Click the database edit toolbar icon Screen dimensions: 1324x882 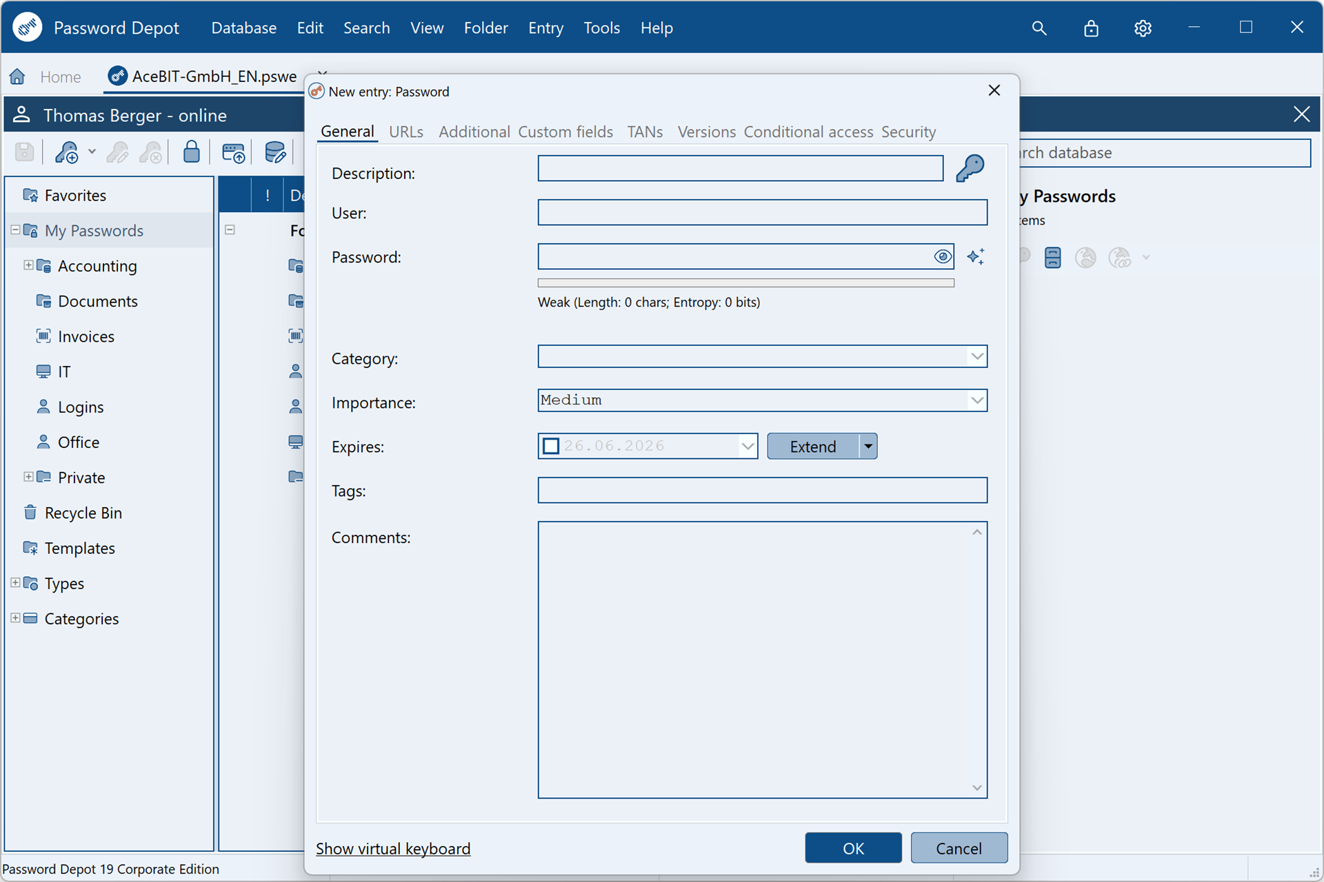click(x=275, y=152)
